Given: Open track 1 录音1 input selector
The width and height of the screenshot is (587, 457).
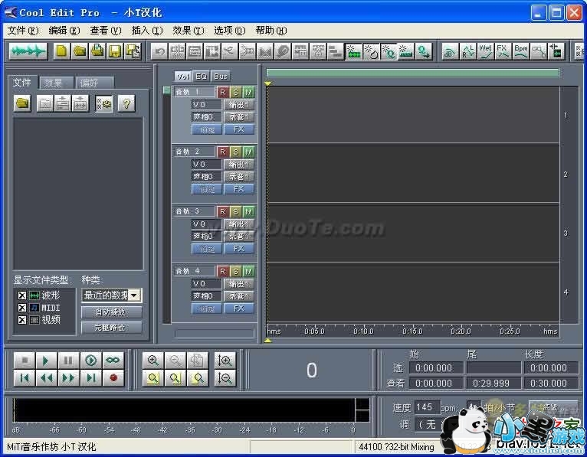Looking at the screenshot, I should [239, 117].
